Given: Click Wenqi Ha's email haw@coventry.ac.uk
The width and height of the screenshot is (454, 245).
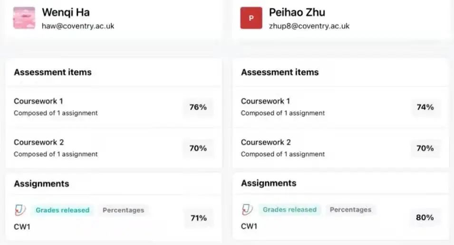Looking at the screenshot, I should coord(78,26).
